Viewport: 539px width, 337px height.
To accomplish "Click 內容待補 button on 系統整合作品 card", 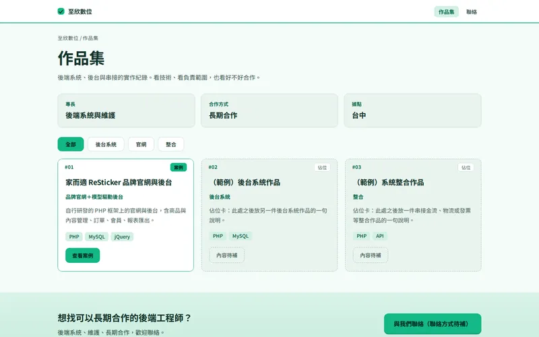I will click(371, 255).
